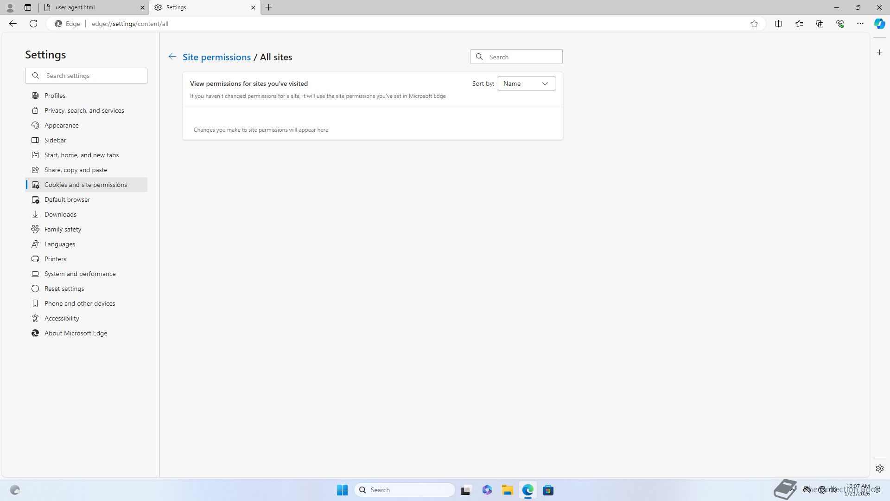Click the Search settings input box

(93, 76)
